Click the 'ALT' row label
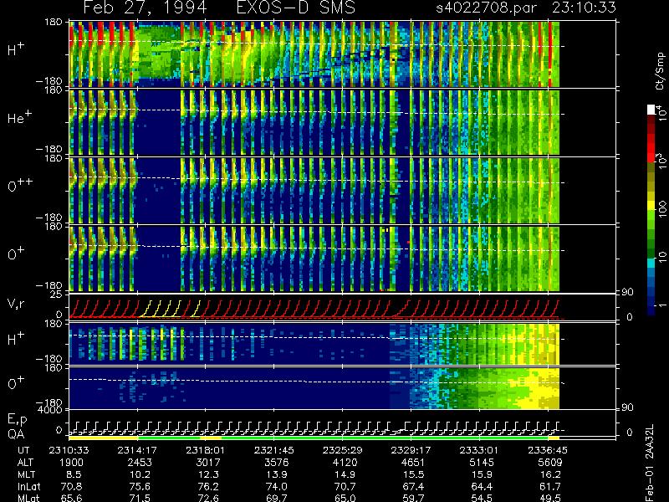The width and height of the screenshot is (669, 502). 25,463
